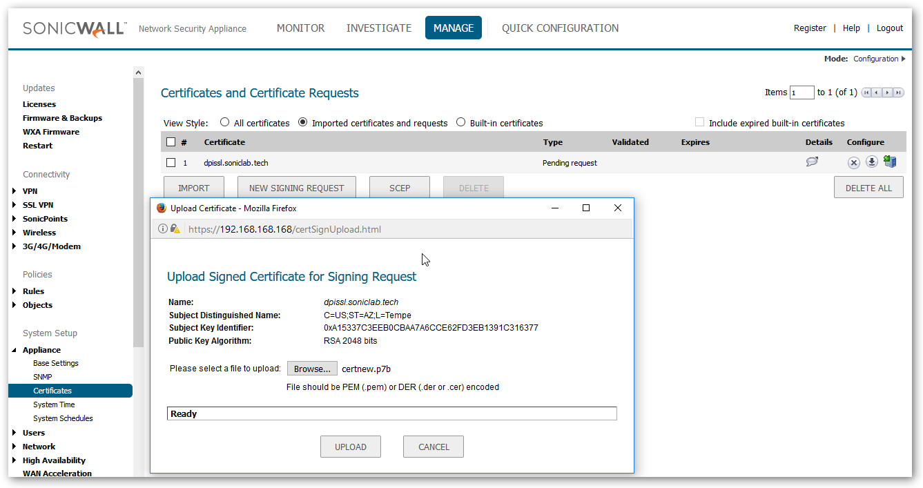
Task: Go to last page of certificate items
Action: [899, 92]
